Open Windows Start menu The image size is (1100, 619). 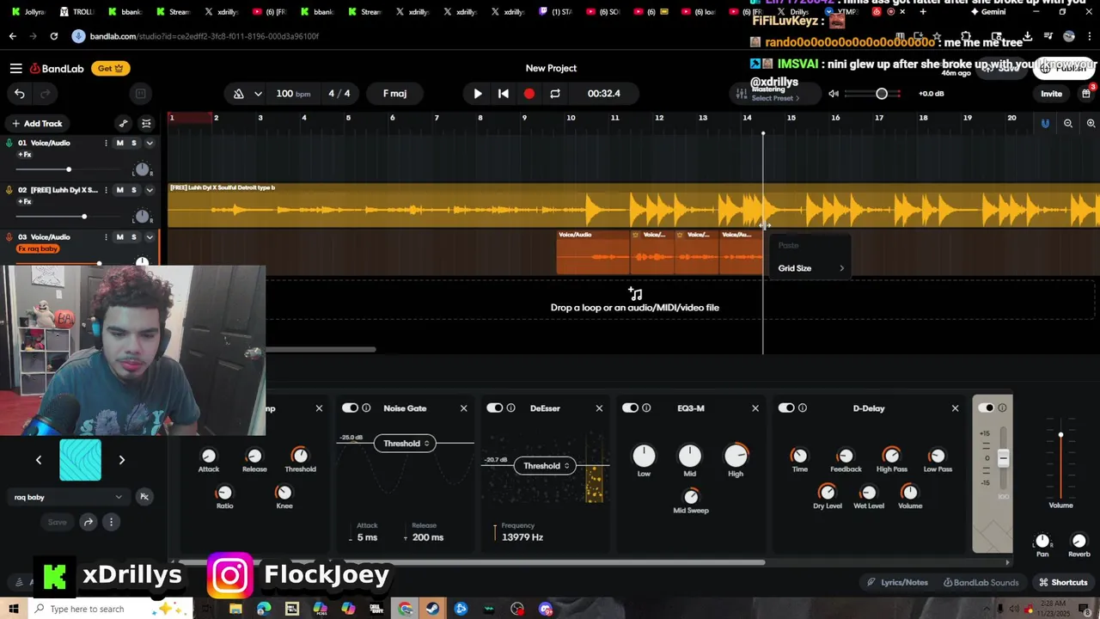coord(14,609)
